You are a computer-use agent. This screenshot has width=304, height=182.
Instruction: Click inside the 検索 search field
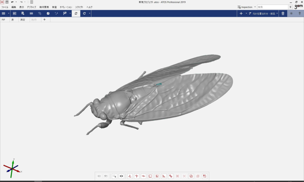(x=272, y=7)
